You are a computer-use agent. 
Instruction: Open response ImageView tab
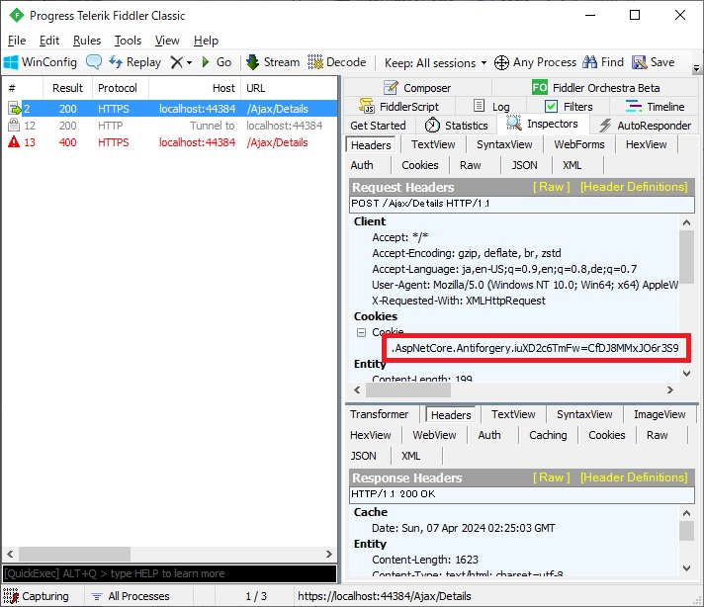coord(660,414)
